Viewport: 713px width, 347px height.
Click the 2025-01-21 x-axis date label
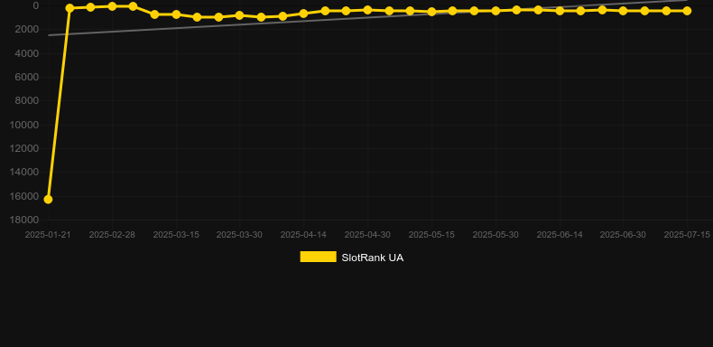(x=48, y=235)
